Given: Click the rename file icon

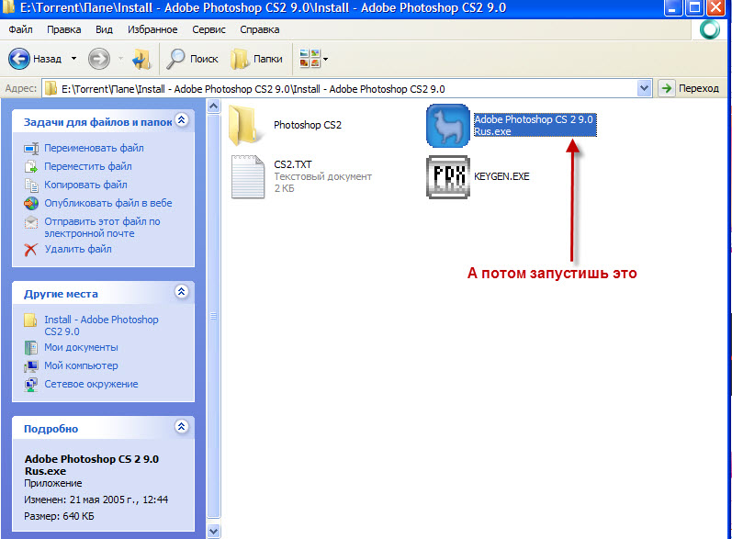Looking at the screenshot, I should tap(31, 149).
